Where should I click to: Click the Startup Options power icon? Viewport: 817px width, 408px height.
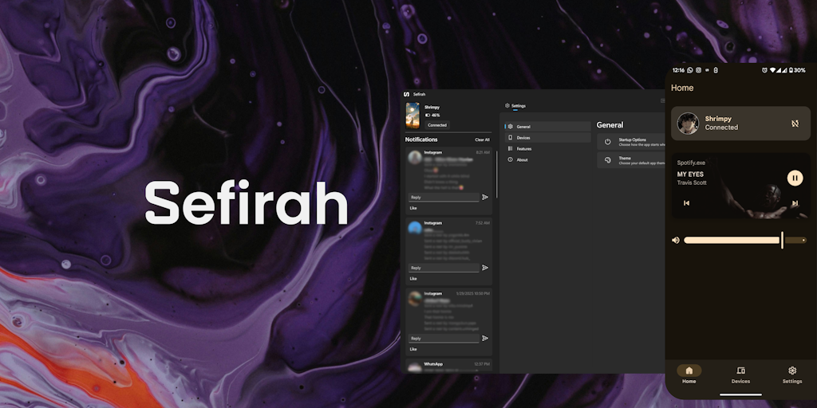[607, 142]
